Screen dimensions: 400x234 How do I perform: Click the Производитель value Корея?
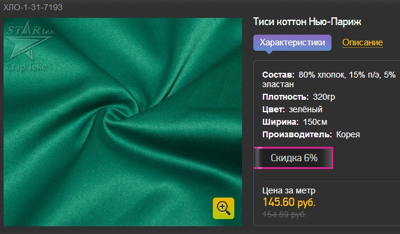pos(348,134)
